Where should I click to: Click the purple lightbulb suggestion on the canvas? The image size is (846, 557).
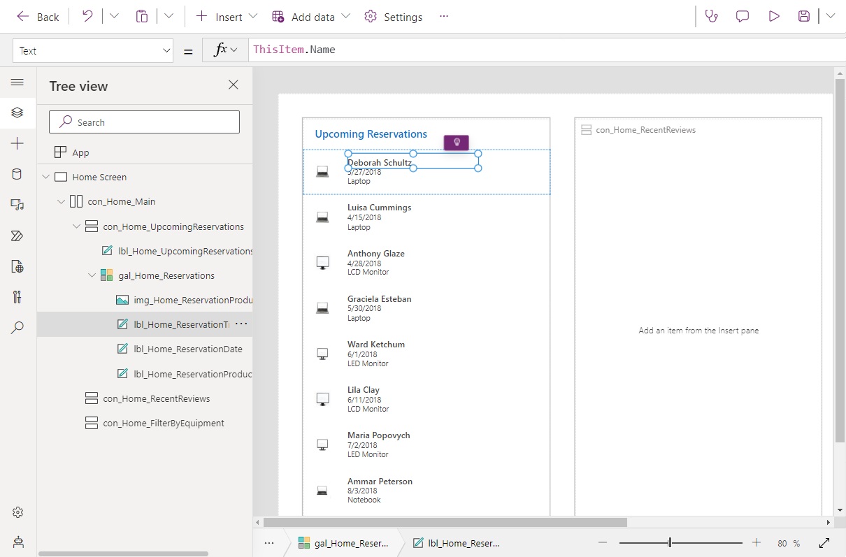(456, 142)
